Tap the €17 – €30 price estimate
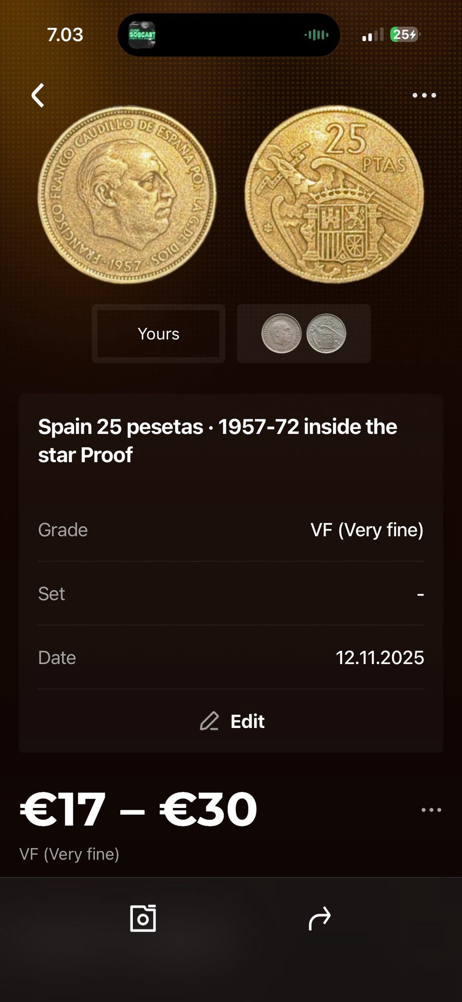Viewport: 462px width, 1002px height. [x=139, y=810]
